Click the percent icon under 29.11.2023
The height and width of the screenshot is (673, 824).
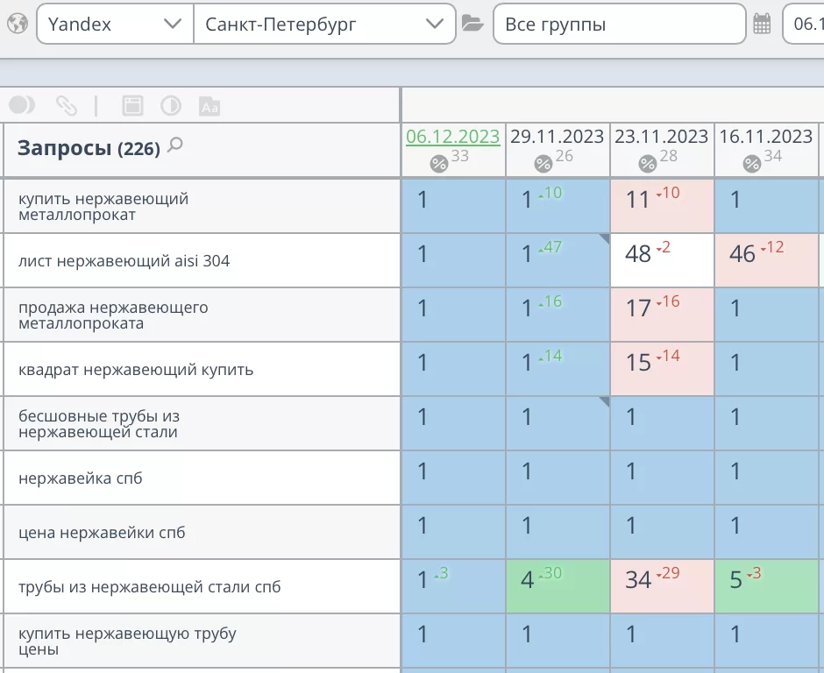[543, 163]
